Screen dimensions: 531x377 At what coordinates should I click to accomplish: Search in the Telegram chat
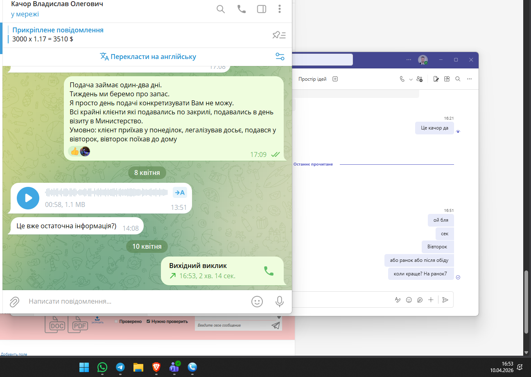point(221,9)
